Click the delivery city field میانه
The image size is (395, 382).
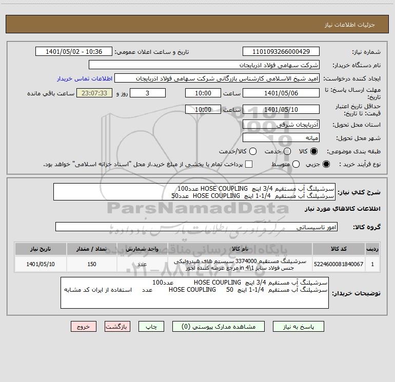[x=281, y=138]
